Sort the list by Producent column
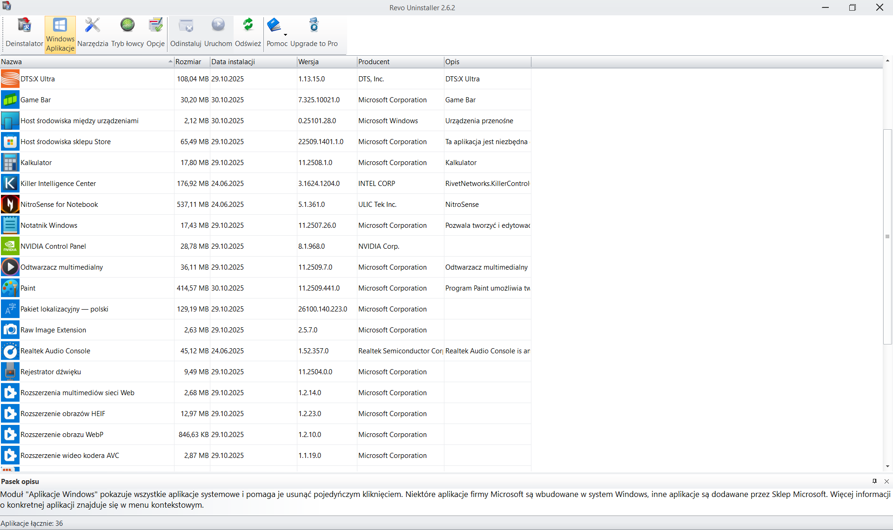893x530 pixels. (401, 62)
